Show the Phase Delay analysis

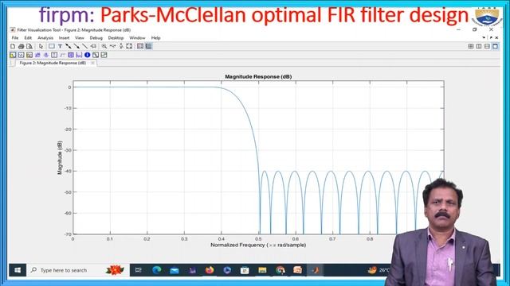(46, 55)
